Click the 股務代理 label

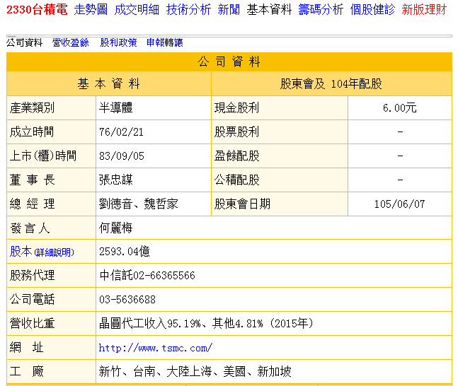coord(32,276)
